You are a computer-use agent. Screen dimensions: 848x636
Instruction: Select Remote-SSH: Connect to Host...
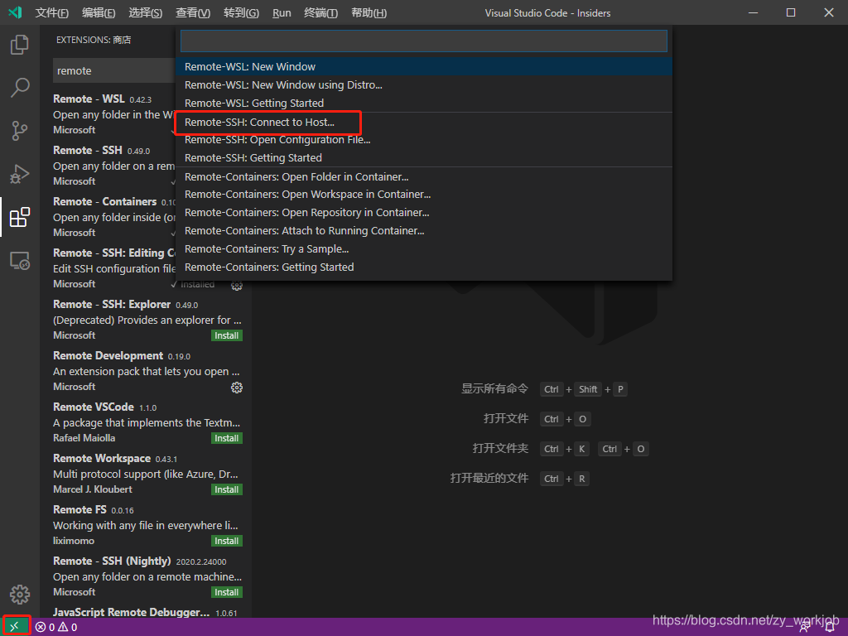(424, 123)
